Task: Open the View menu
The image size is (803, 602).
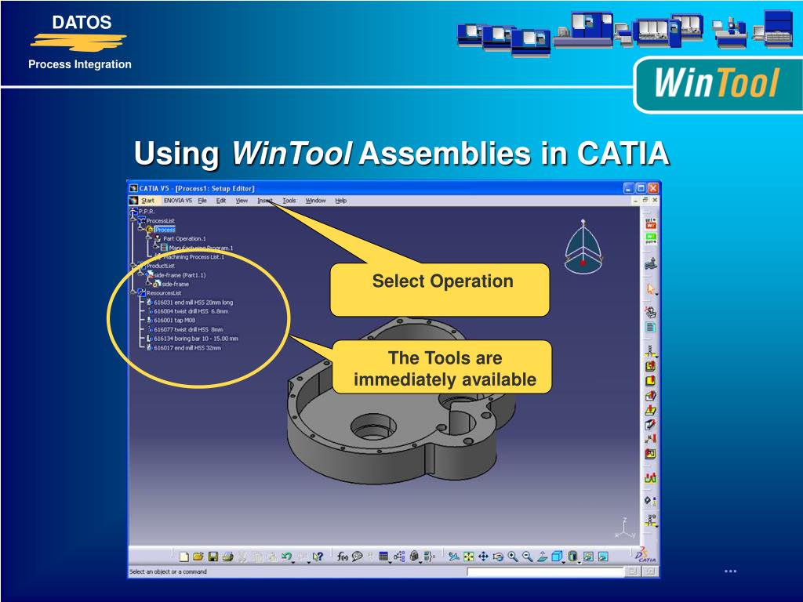Action: (242, 201)
